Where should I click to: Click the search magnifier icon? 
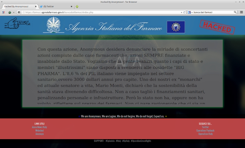click(x=235, y=12)
